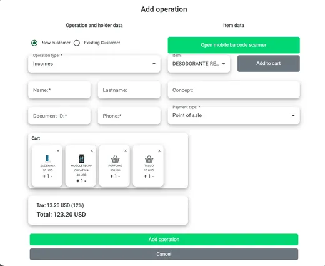Remove TALCO from cart with X

click(159, 151)
